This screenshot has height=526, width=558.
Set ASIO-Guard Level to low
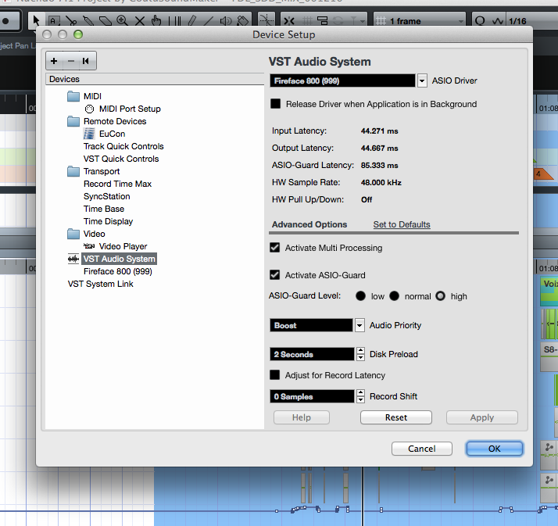click(360, 296)
